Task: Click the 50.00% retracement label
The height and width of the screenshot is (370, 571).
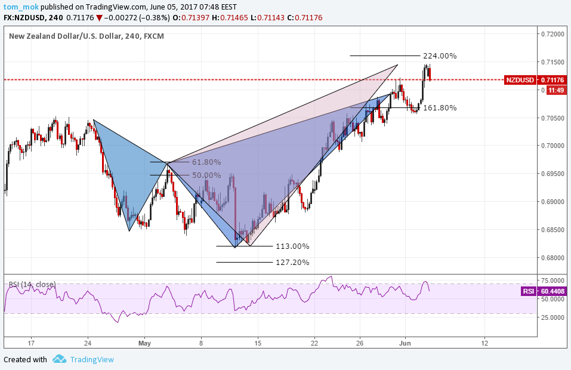Action: [x=206, y=175]
